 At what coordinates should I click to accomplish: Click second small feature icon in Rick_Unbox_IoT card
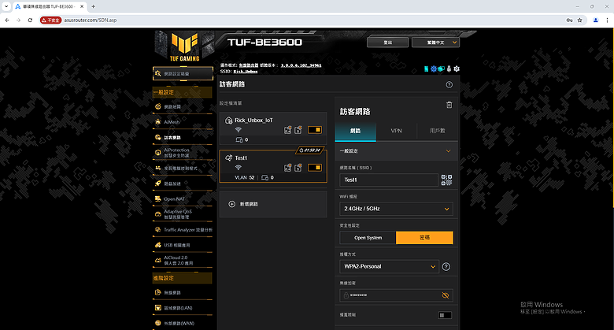pyautogui.click(x=298, y=130)
